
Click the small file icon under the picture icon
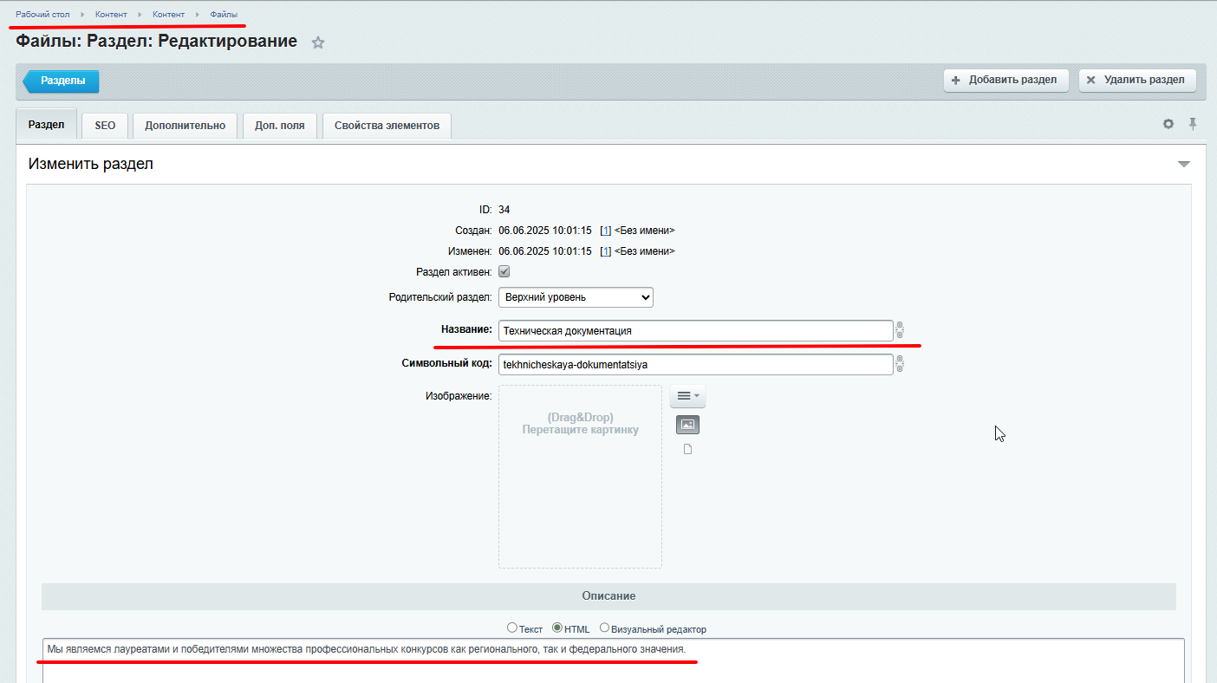tap(687, 449)
